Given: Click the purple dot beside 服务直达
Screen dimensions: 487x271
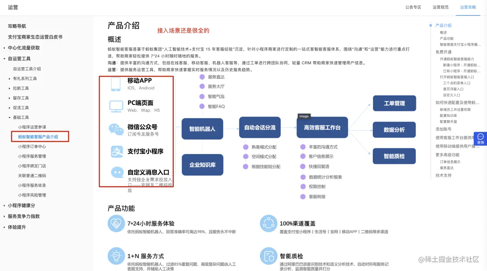Looking at the screenshot, I should coord(202,77).
